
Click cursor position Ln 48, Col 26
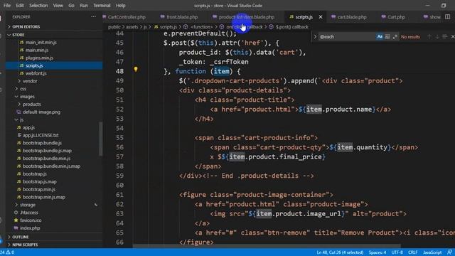340,252
